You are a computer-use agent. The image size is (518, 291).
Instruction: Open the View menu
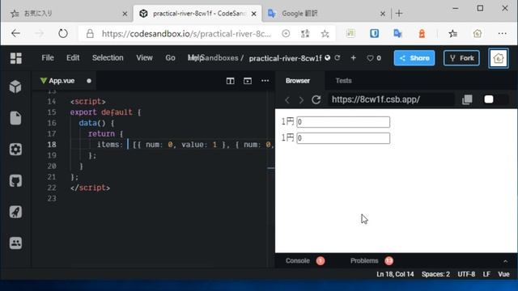(x=144, y=57)
